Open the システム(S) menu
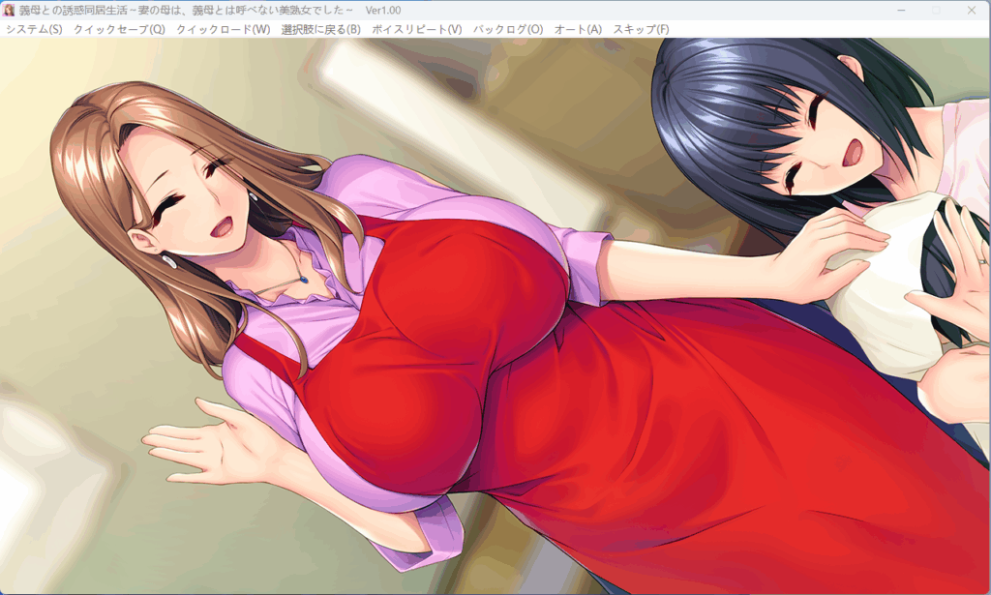Screen dimensions: 991x595 [x=34, y=29]
